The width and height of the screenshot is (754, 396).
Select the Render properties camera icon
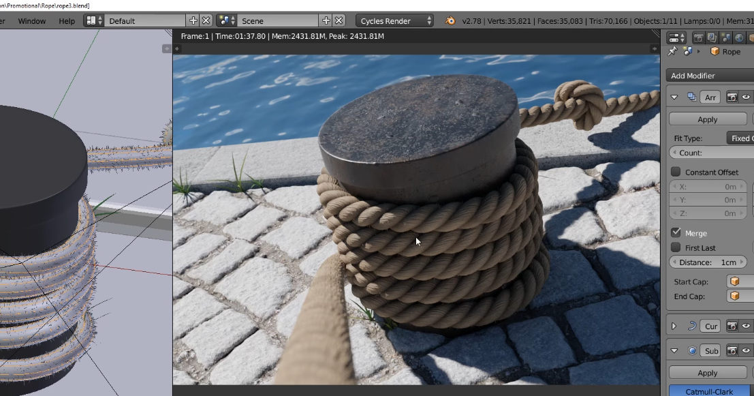pos(698,37)
